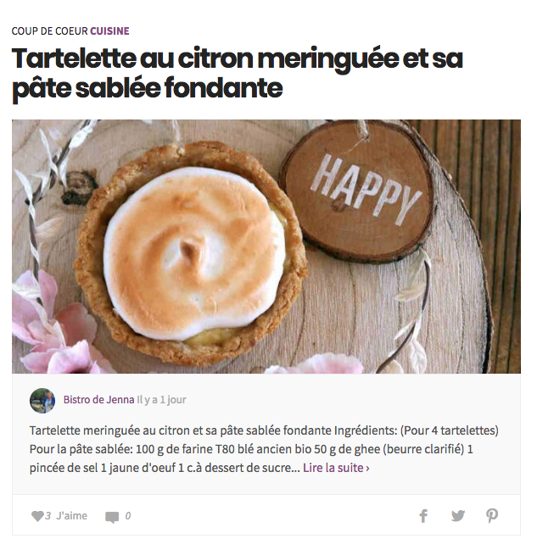Share the recipe on Facebook
Screen dimensions: 537x555
423,516
